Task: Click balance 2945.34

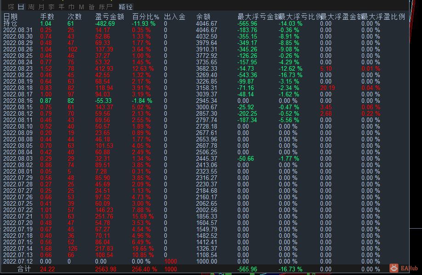Action: point(207,101)
